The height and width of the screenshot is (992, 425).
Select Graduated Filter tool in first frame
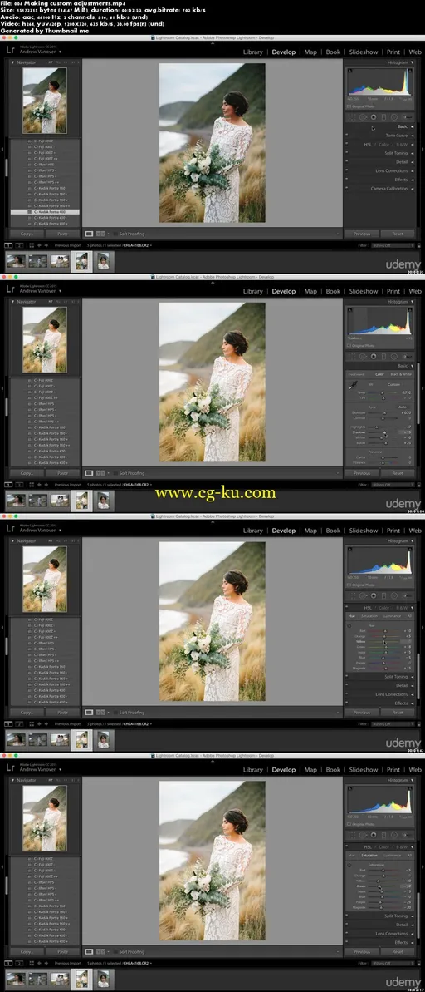(384, 117)
